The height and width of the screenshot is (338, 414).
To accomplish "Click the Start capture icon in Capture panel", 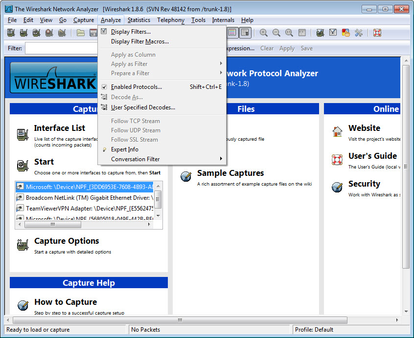I will point(23,166).
